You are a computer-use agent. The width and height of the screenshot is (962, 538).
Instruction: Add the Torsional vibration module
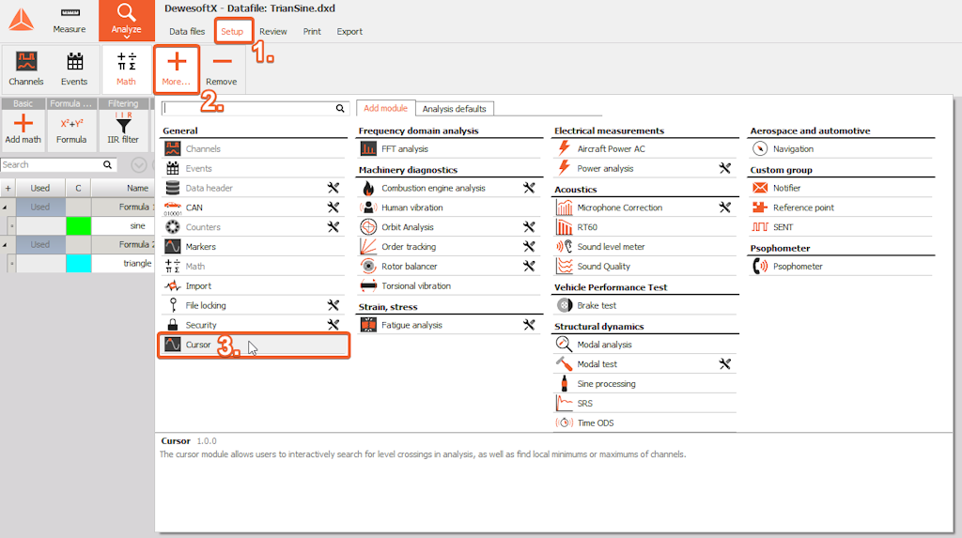449,286
